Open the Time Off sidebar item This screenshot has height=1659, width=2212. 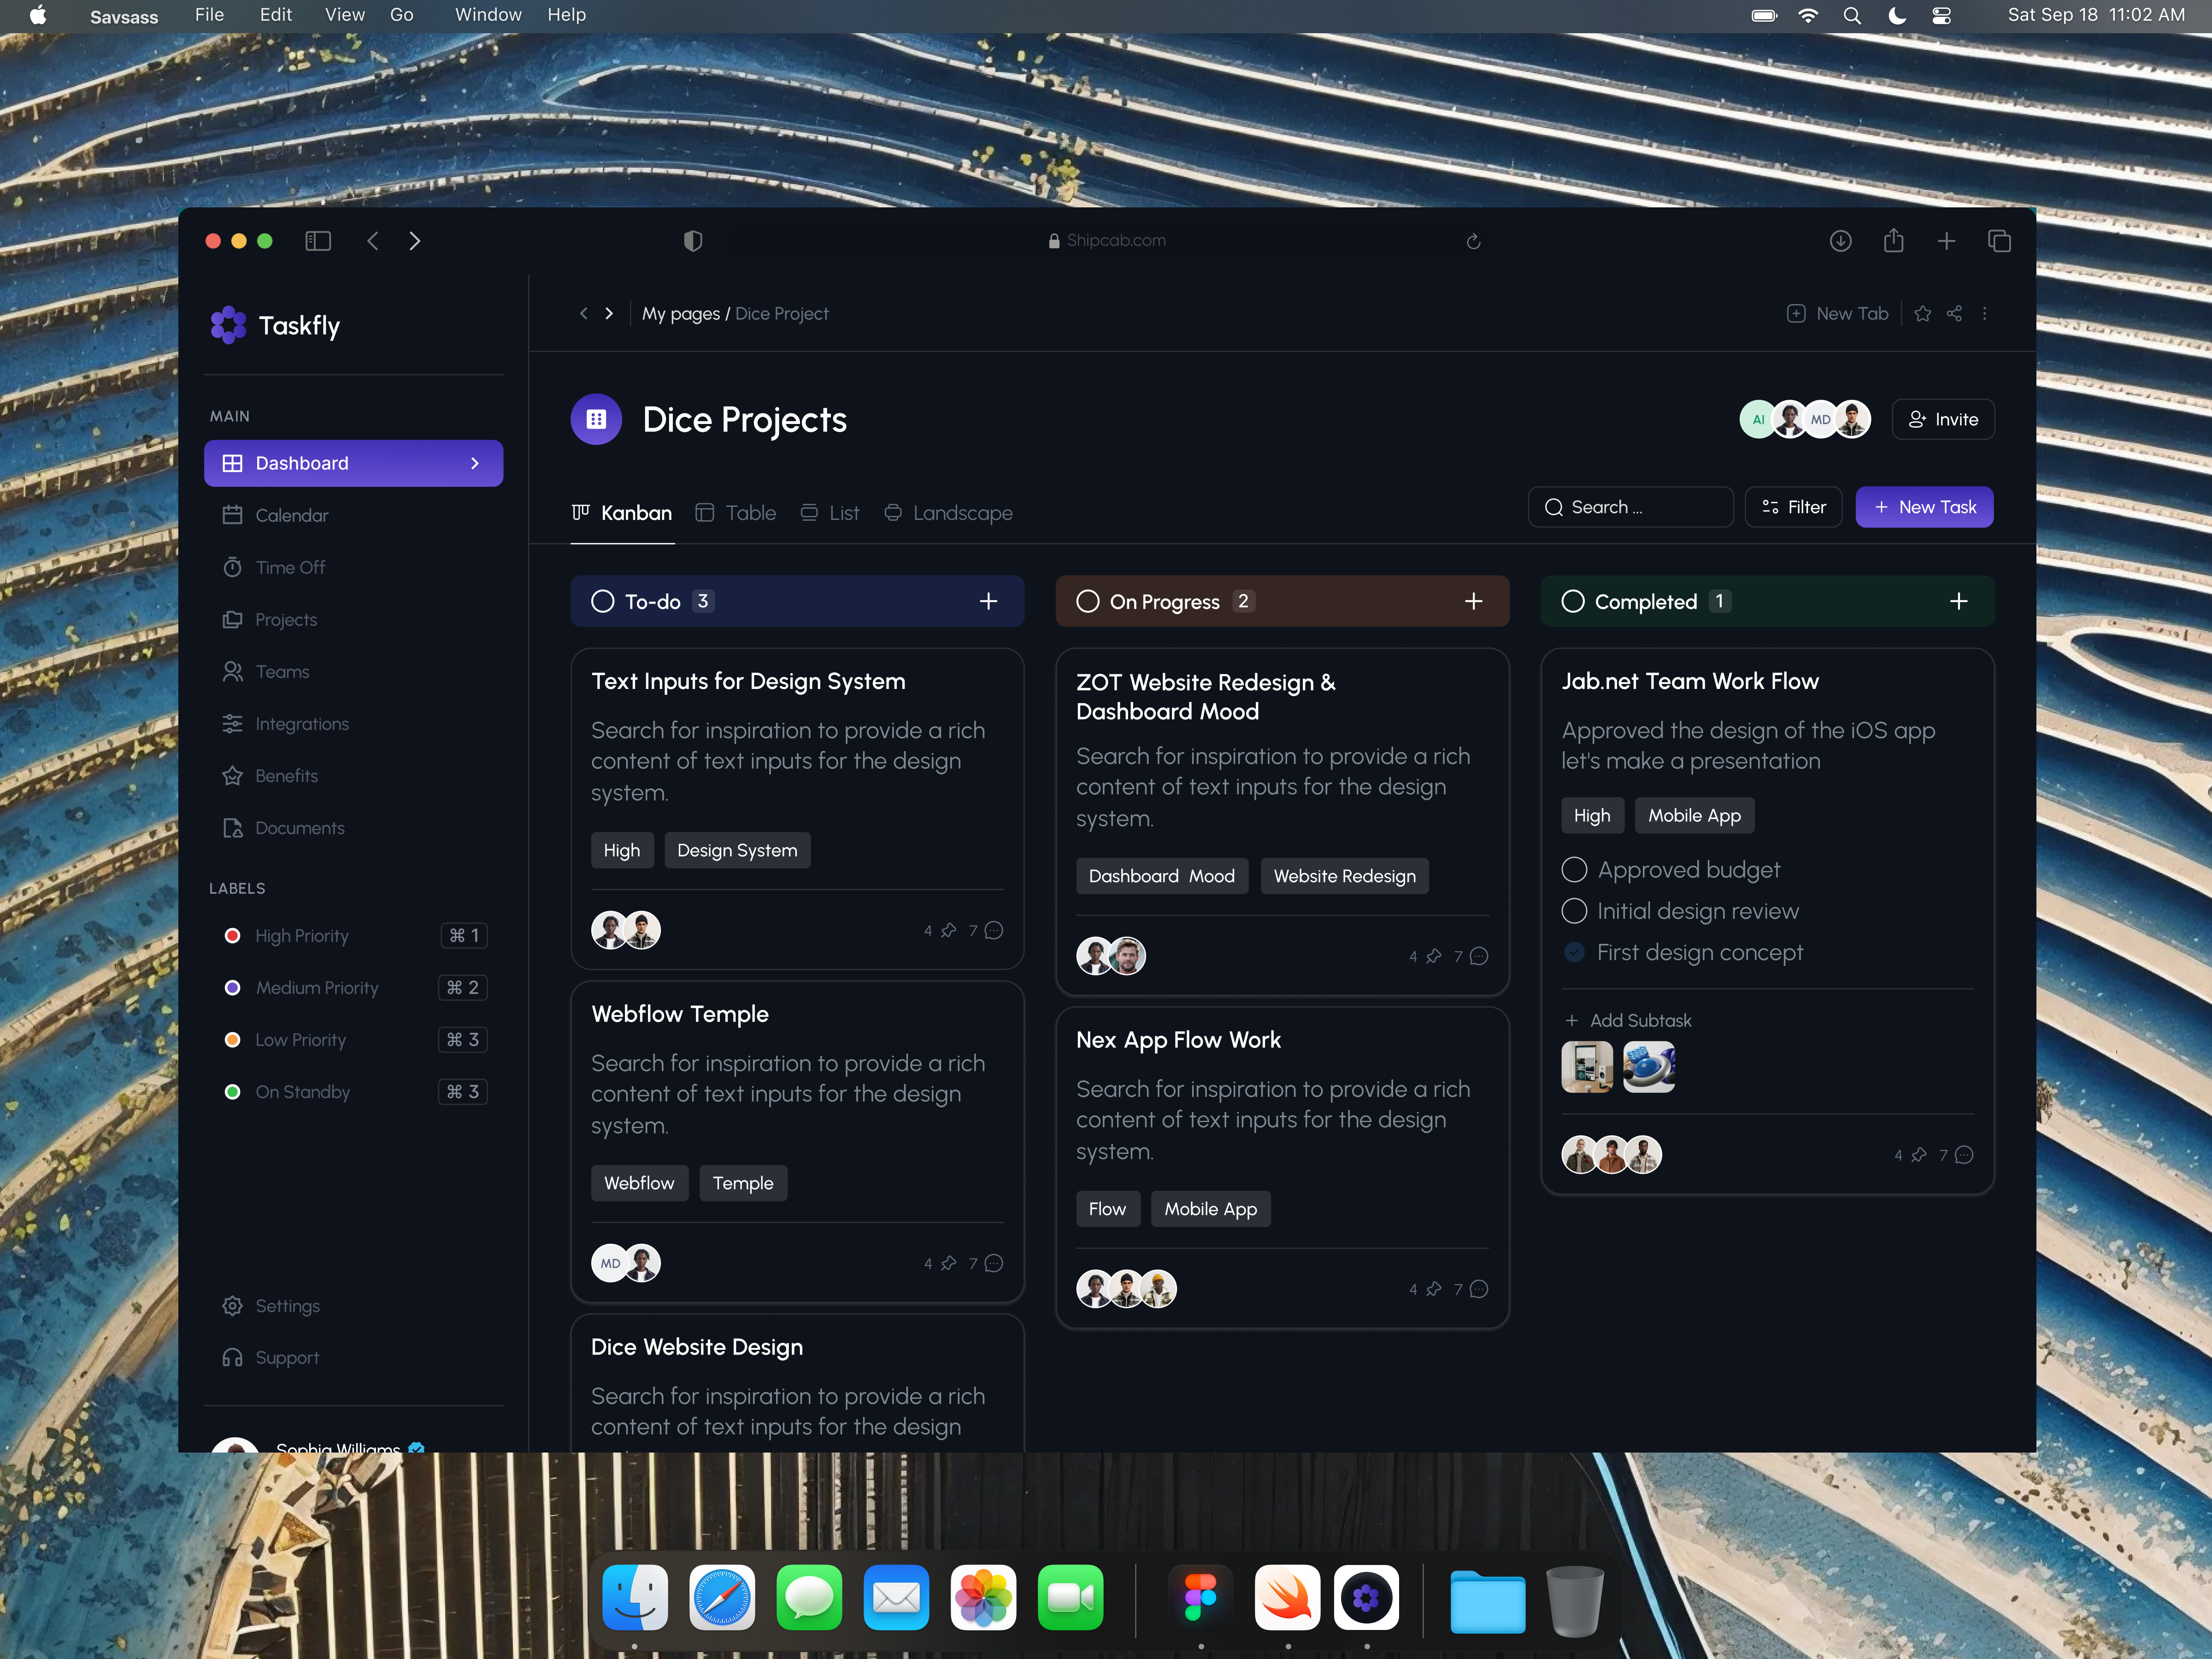click(x=290, y=567)
